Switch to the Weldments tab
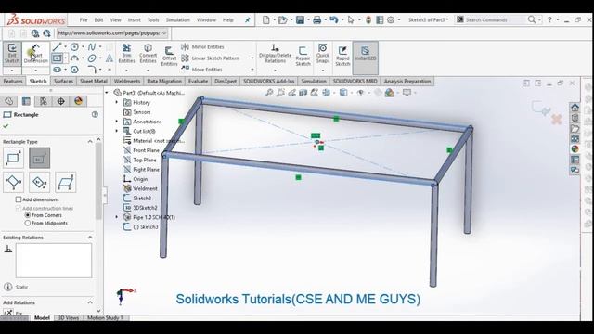This screenshot has width=594, height=334. (127, 81)
